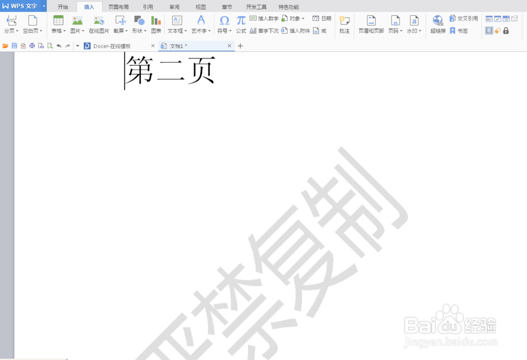
Task: Toggle the eraser icon near the lock
Action: pos(497,31)
